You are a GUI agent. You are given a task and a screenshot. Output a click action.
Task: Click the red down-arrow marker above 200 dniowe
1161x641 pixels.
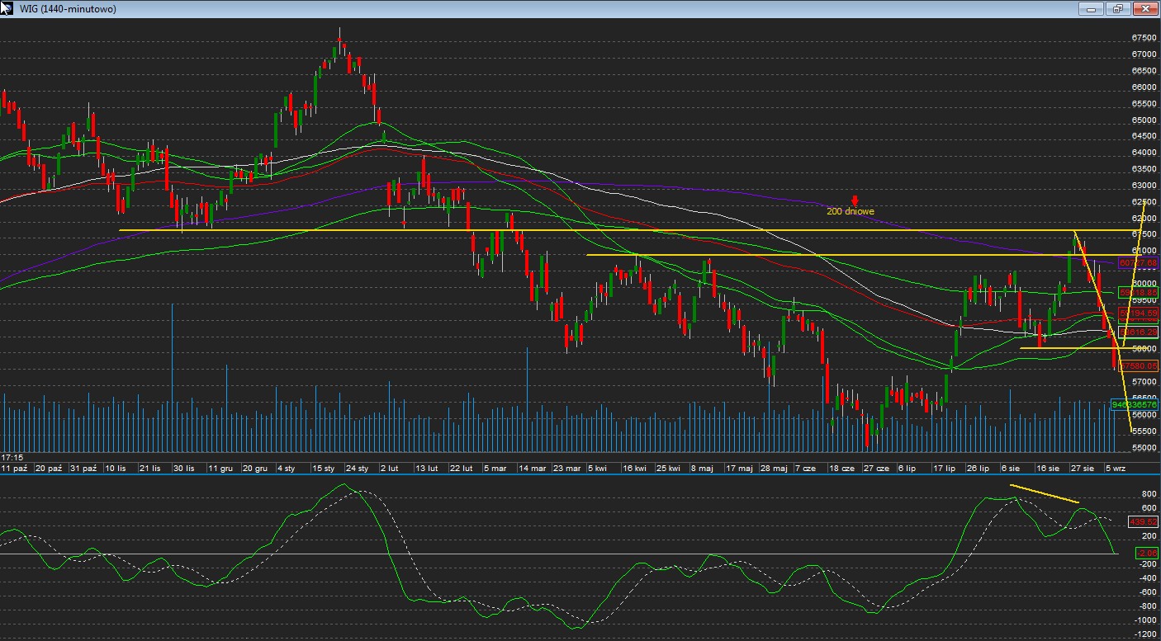click(x=855, y=200)
